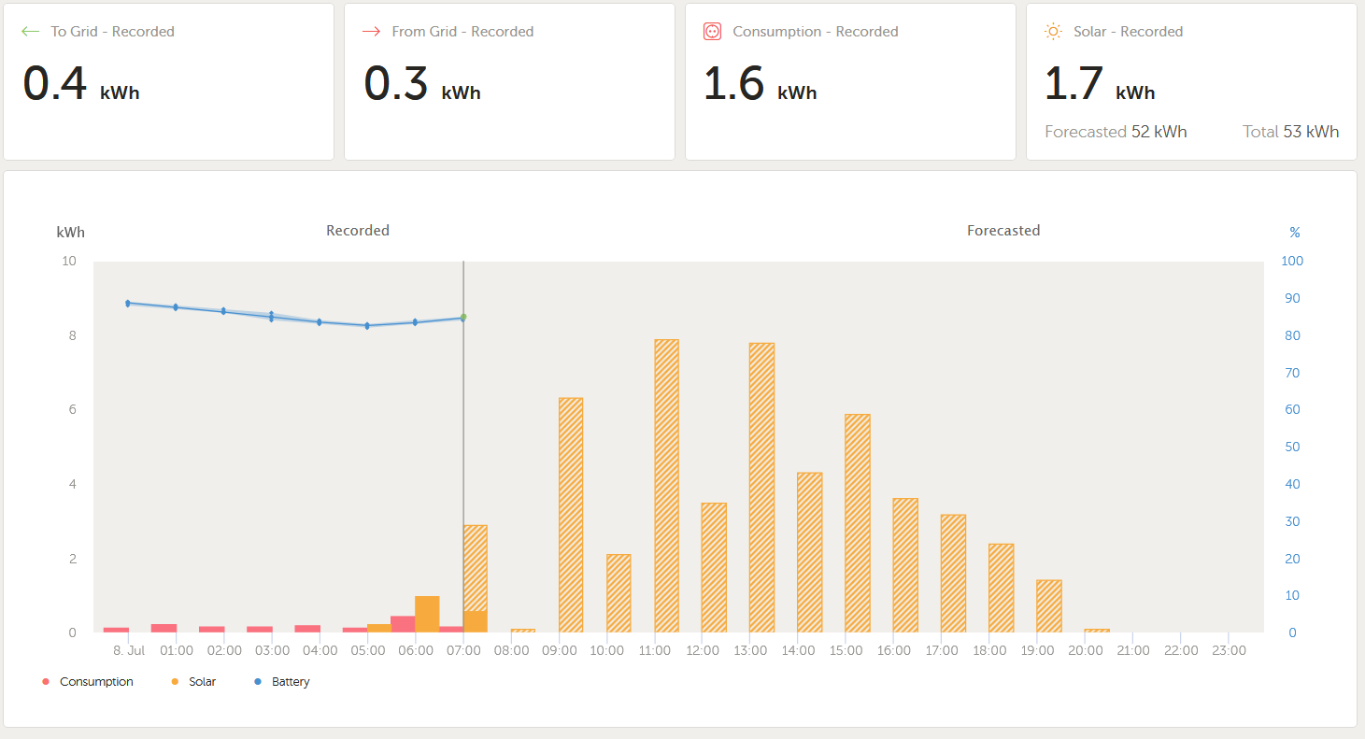Click 'Forecasted 52 kWh' text
The height and width of the screenshot is (739, 1365).
pyautogui.click(x=1116, y=132)
